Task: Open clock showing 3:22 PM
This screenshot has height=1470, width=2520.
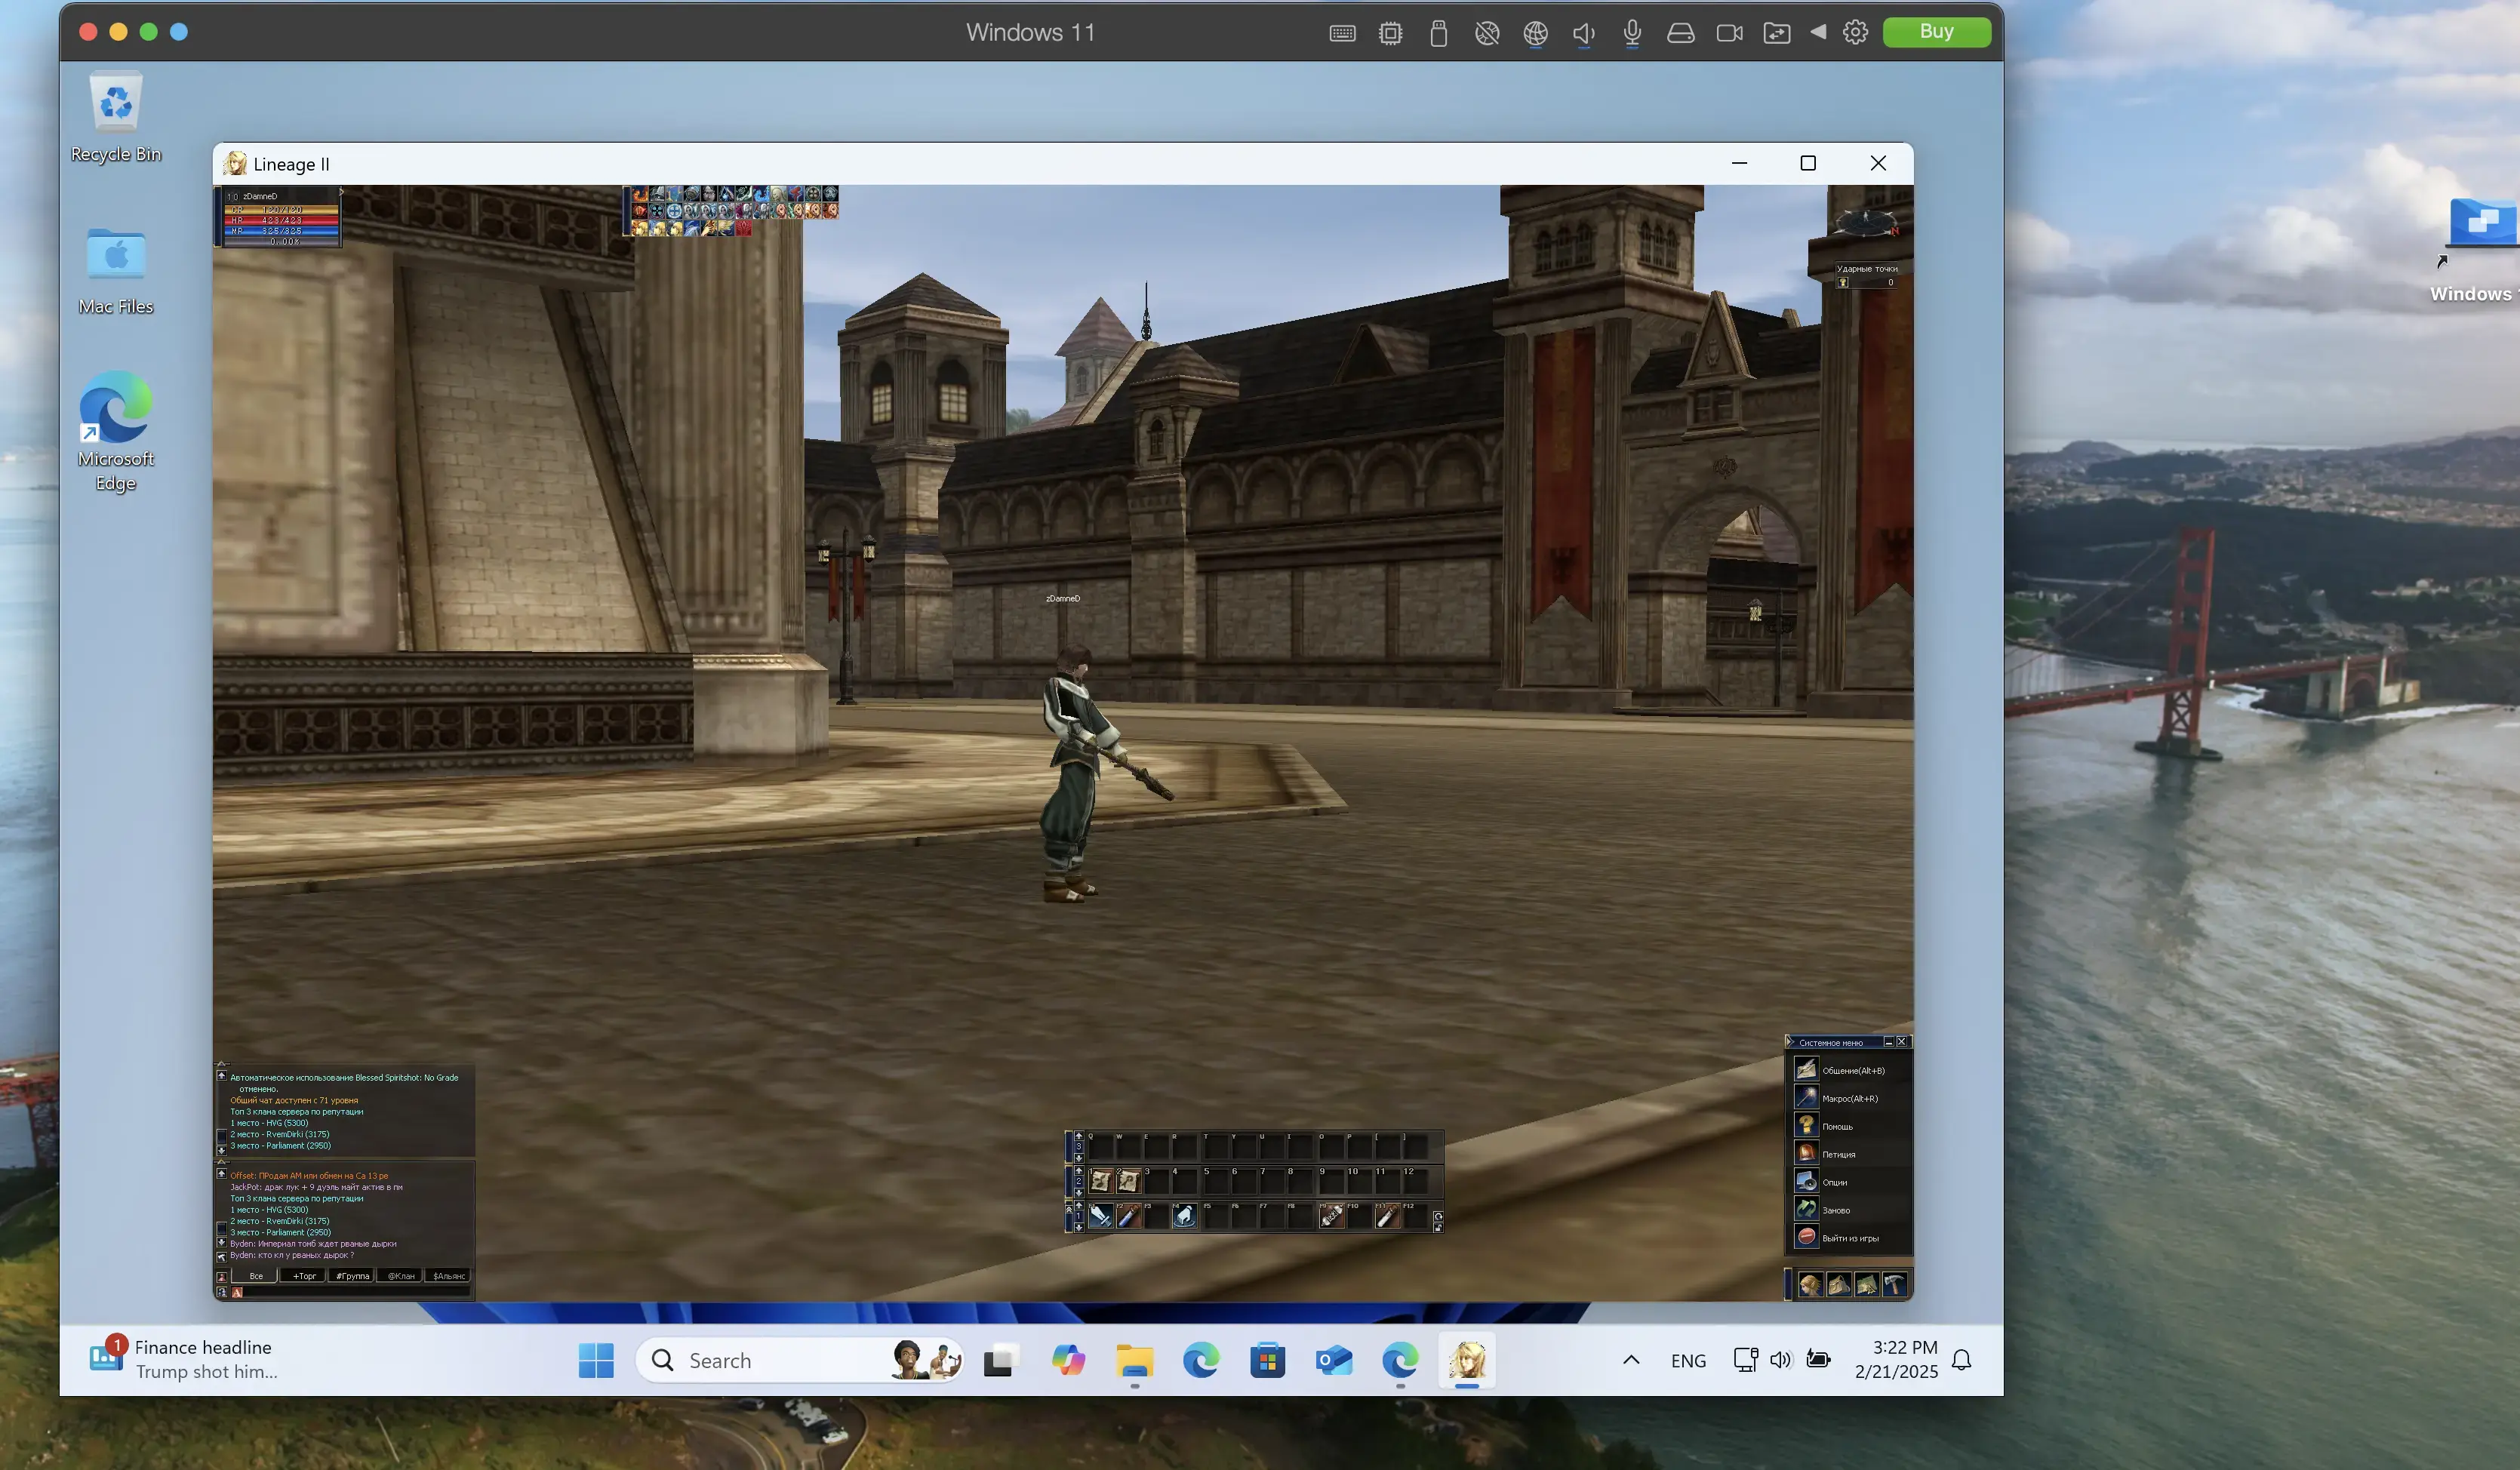Action: [x=1896, y=1360]
